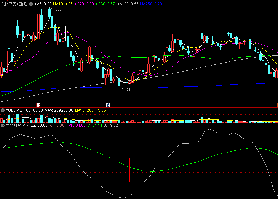Click the KK: 6.00 indicator value
Screen dimensions: 278x199
57,126
